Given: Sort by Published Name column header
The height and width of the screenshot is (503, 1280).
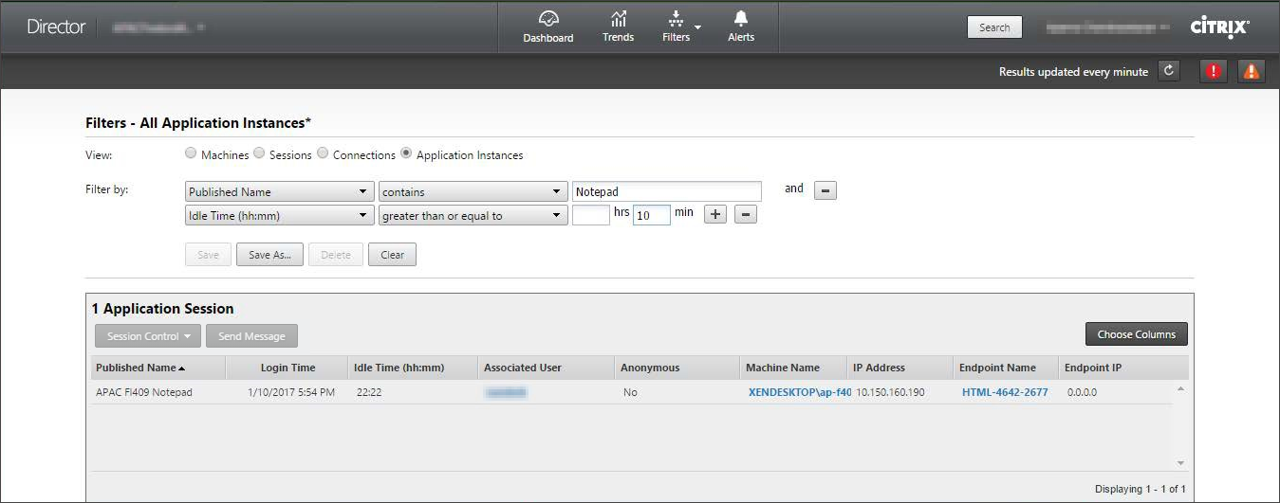Looking at the screenshot, I should pos(140,368).
